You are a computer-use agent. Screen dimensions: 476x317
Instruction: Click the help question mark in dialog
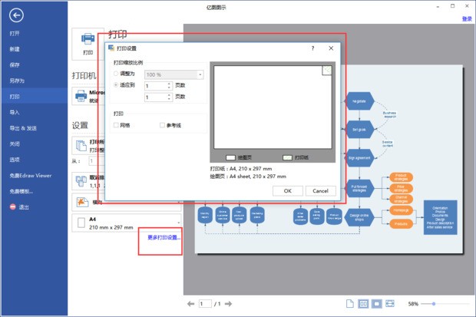click(312, 48)
